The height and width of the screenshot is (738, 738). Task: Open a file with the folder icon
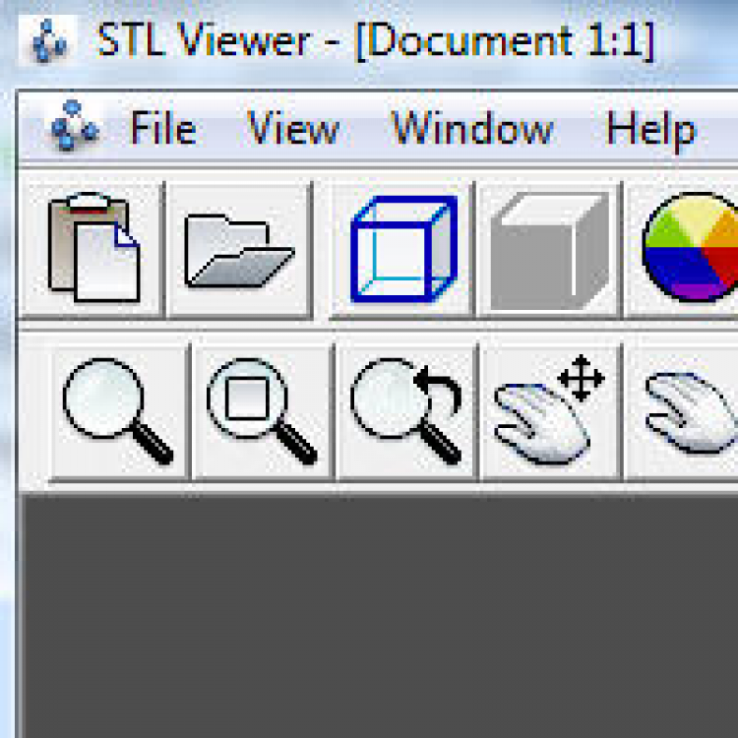point(239,250)
